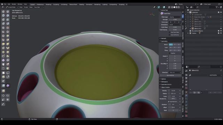Add a new workspace with plus button

(126, 5)
